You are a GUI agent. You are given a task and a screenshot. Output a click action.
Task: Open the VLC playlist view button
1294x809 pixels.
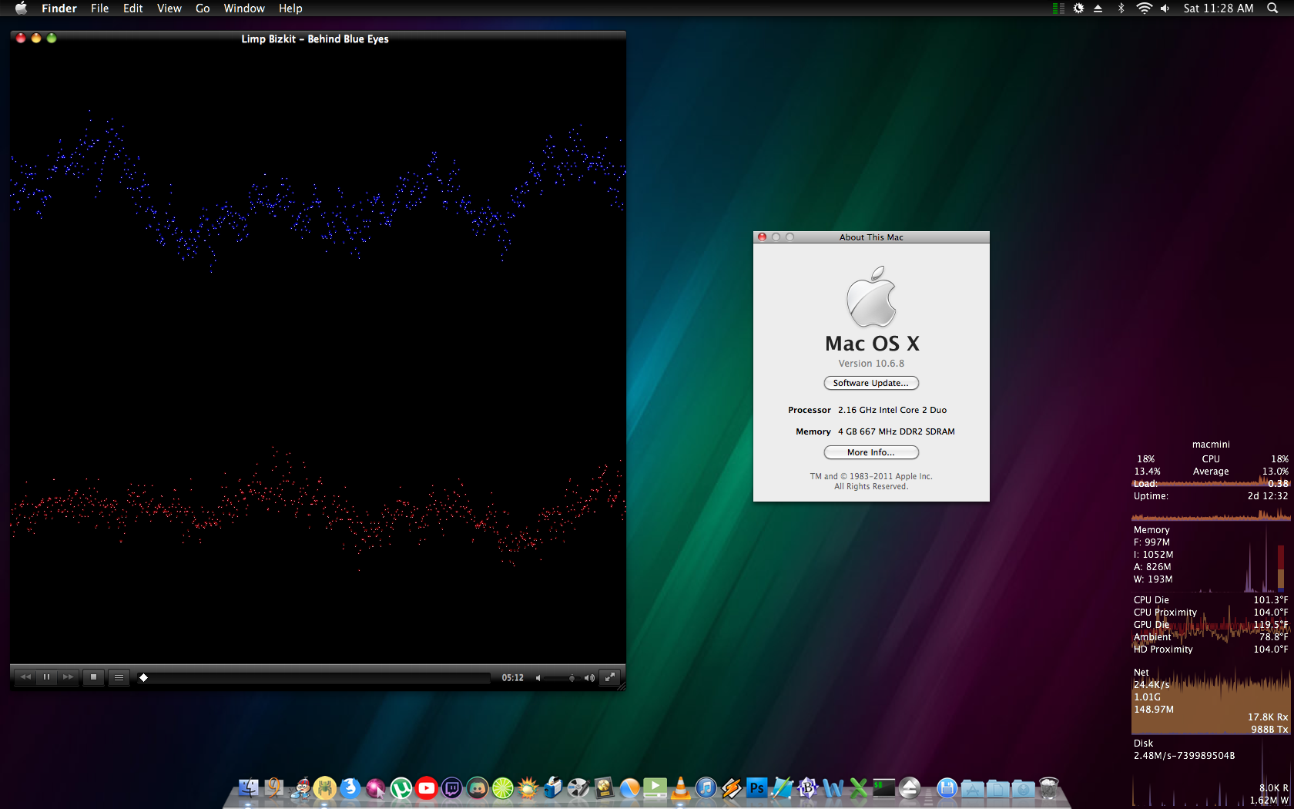[x=119, y=677]
